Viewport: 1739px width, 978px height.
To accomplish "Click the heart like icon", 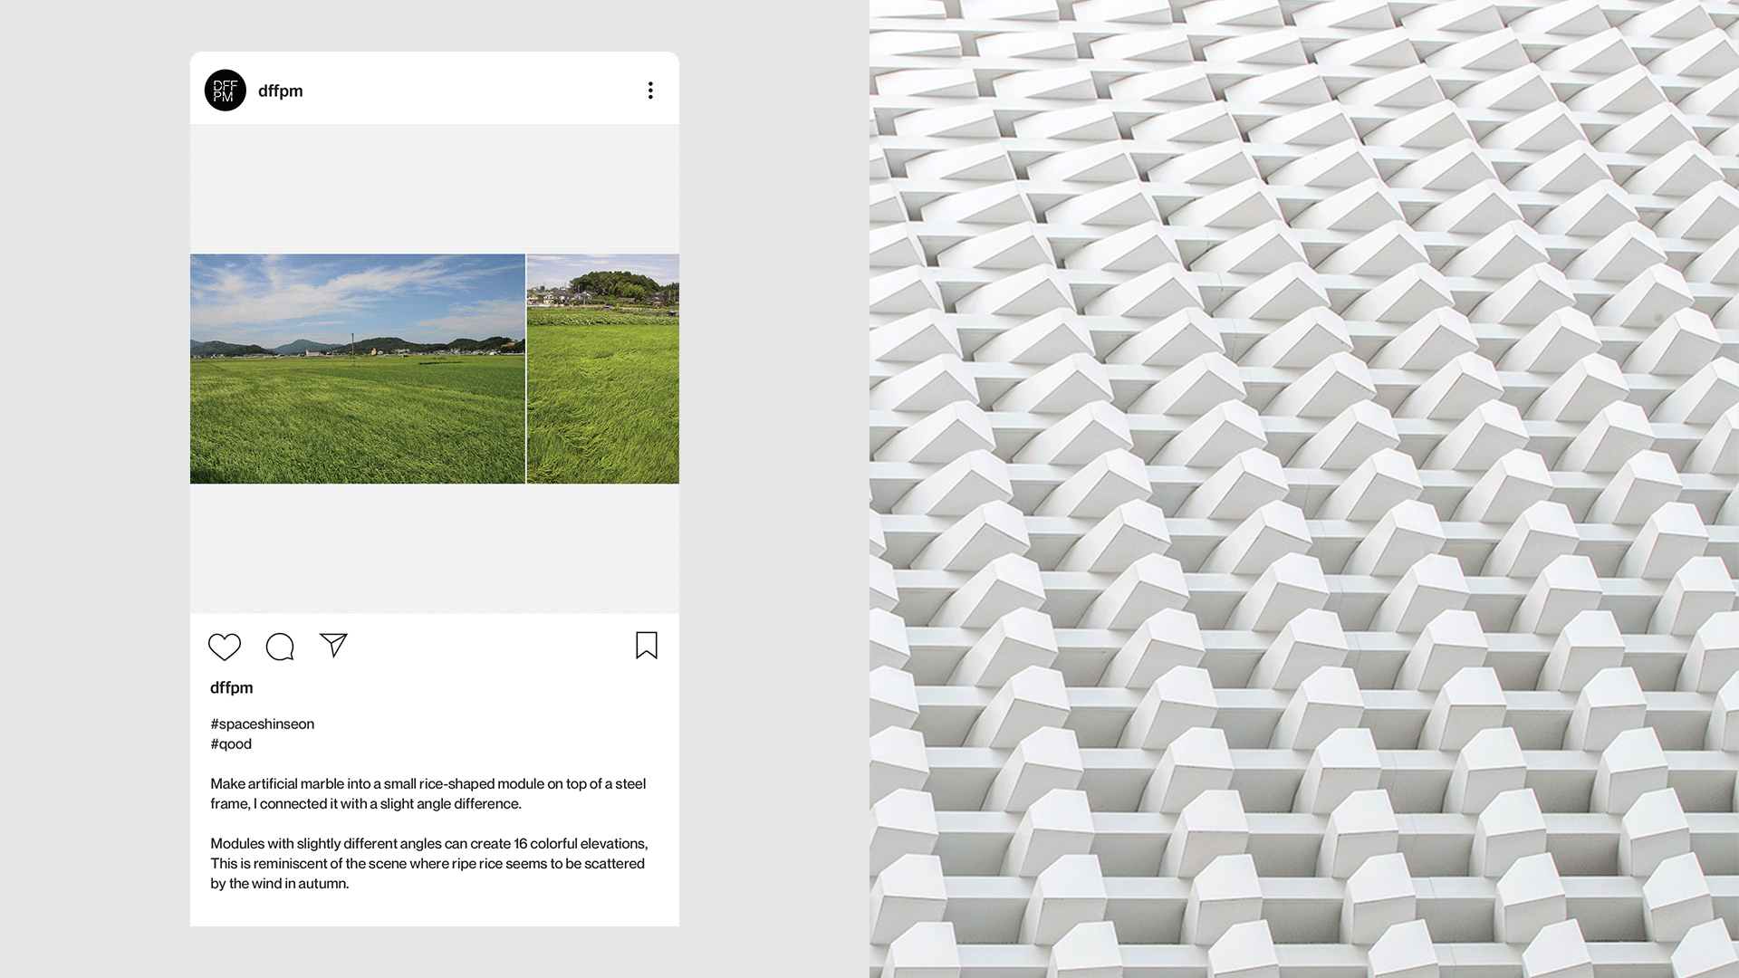I will pos(225,647).
